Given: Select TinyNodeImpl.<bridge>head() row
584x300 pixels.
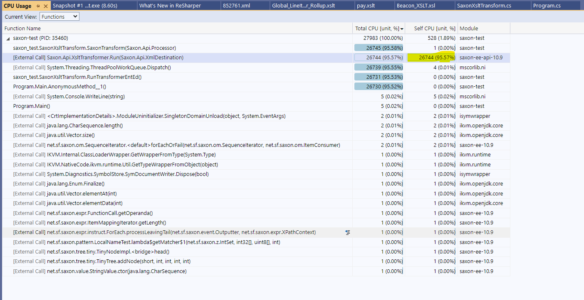Looking at the screenshot, I should coord(256,252).
